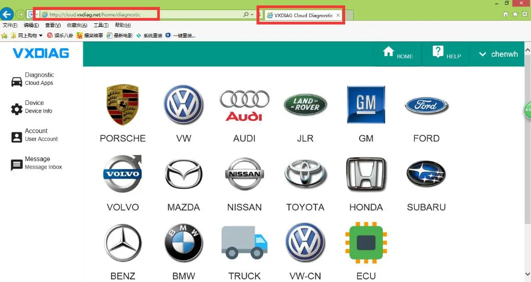The width and height of the screenshot is (531, 282).
Task: Click the browser back button
Action: tap(7, 14)
